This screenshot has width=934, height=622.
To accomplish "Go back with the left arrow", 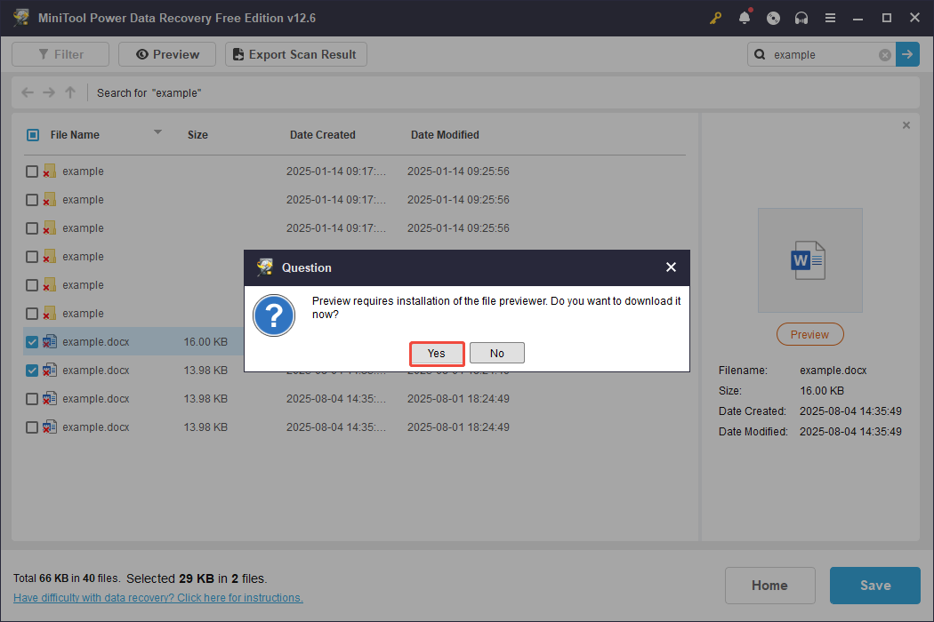I will [x=28, y=92].
